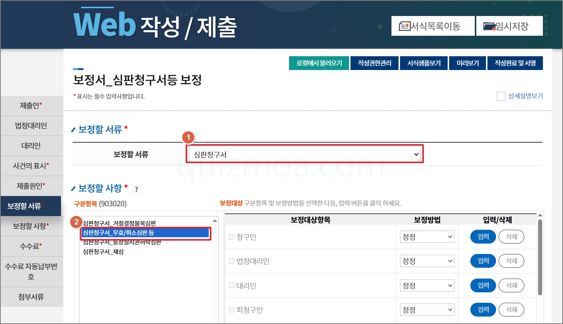Select 심판청구서_재심 in the list
Image resolution: width=563 pixels, height=324 pixels.
tap(103, 252)
